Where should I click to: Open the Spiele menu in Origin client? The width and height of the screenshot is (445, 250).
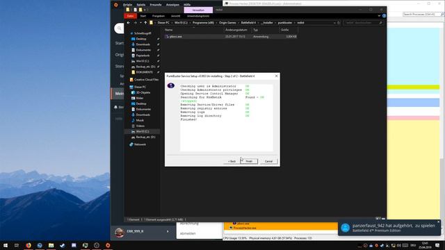[140, 5]
